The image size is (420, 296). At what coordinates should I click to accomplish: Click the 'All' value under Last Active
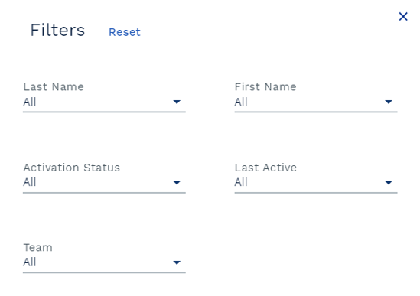click(x=241, y=182)
